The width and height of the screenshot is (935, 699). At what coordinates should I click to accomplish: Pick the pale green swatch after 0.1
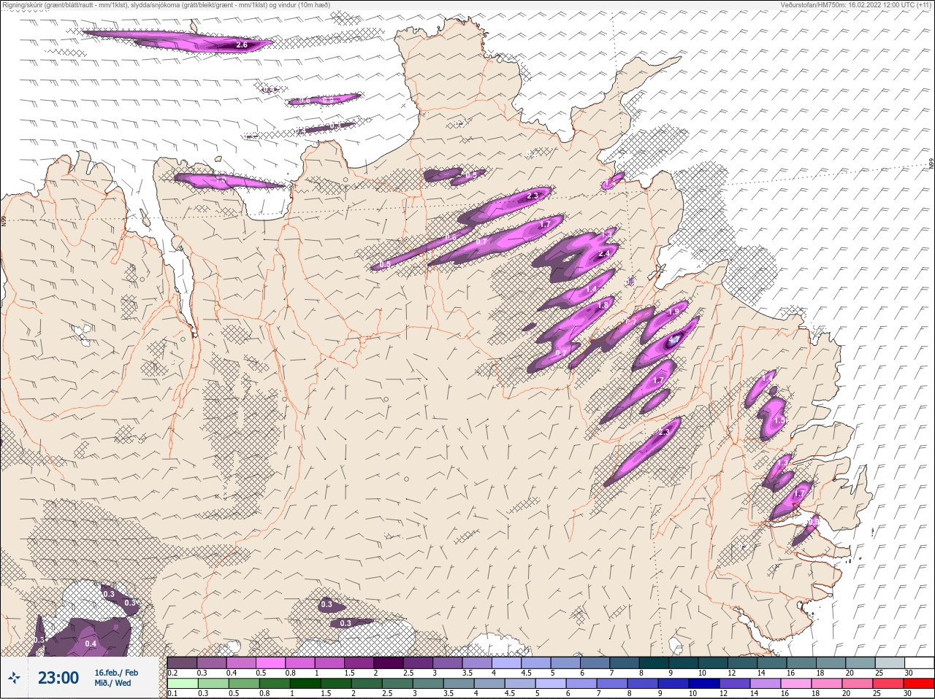tap(182, 685)
